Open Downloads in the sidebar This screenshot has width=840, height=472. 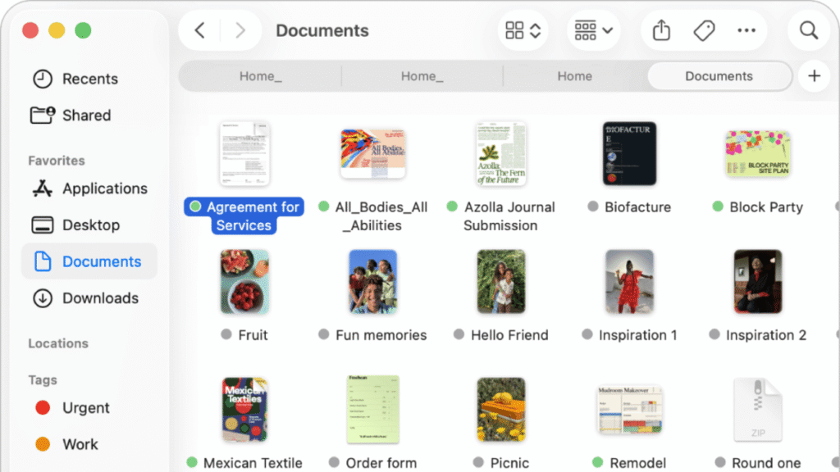coord(89,298)
